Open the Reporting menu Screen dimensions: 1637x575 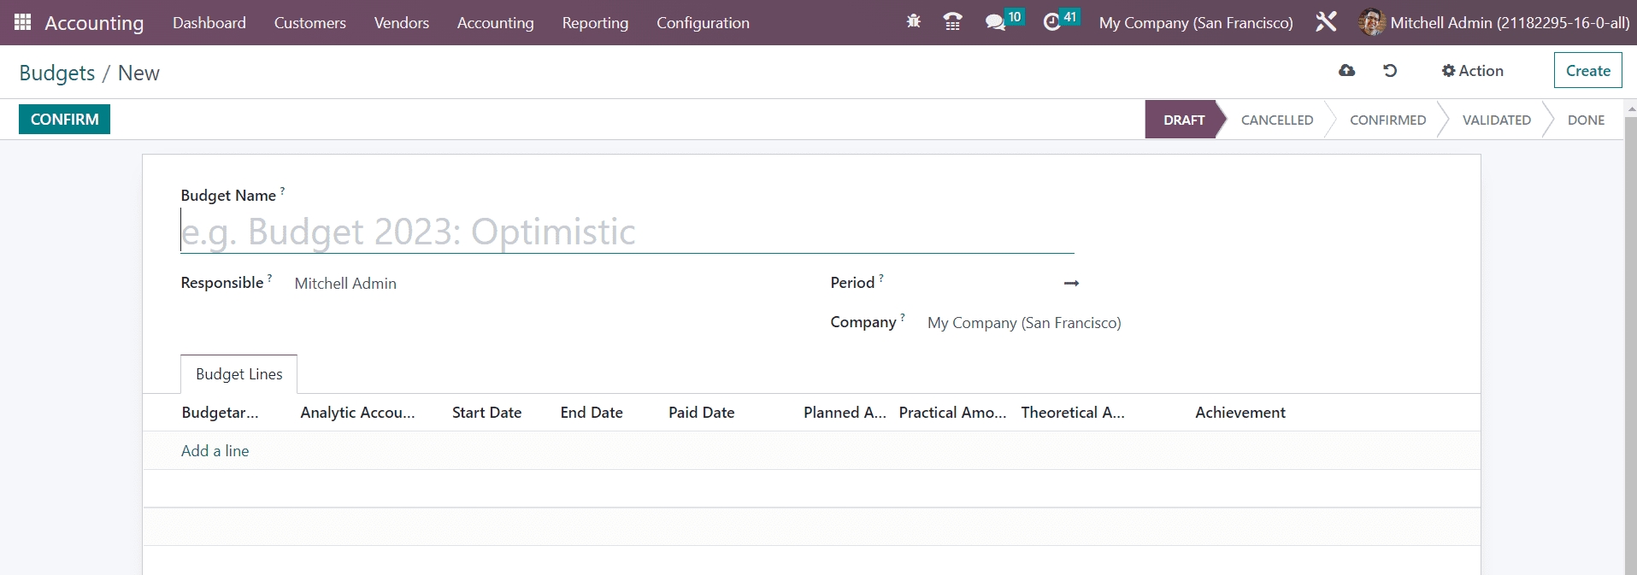pyautogui.click(x=595, y=23)
